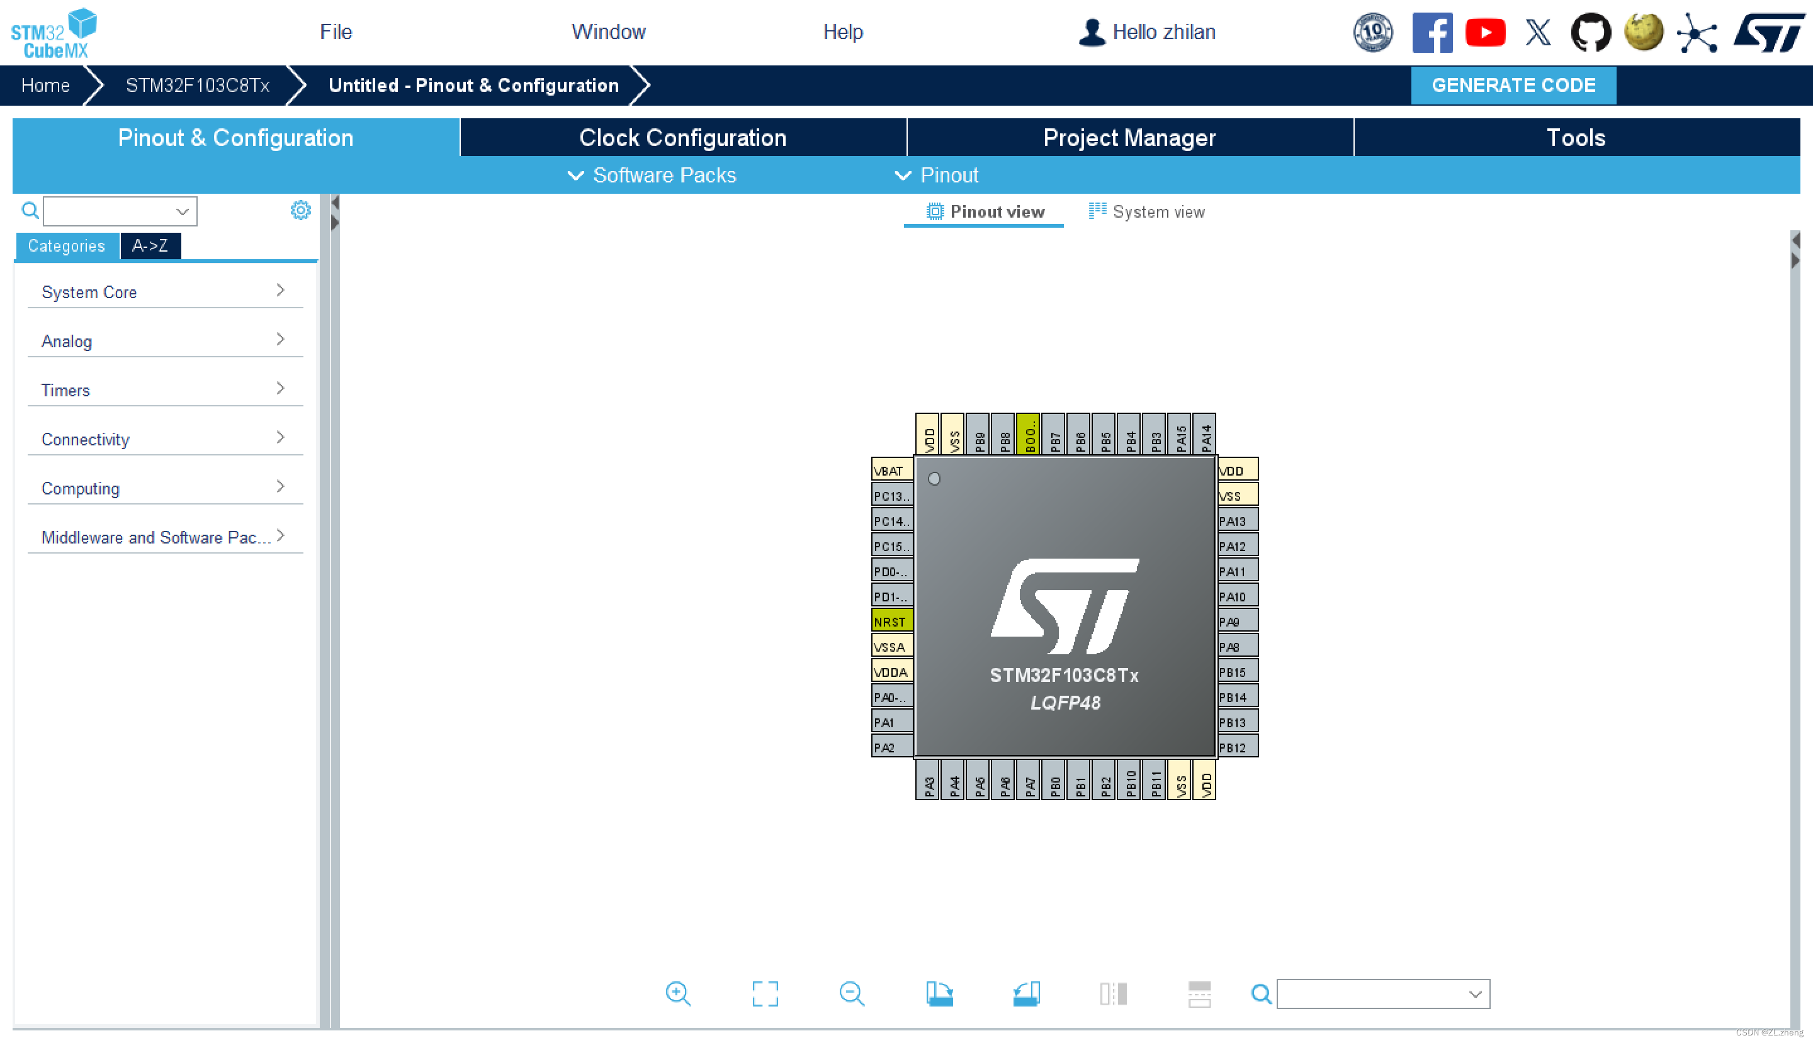Click the VDDA pin on the left side
The width and height of the screenshot is (1813, 1043).
(x=891, y=671)
